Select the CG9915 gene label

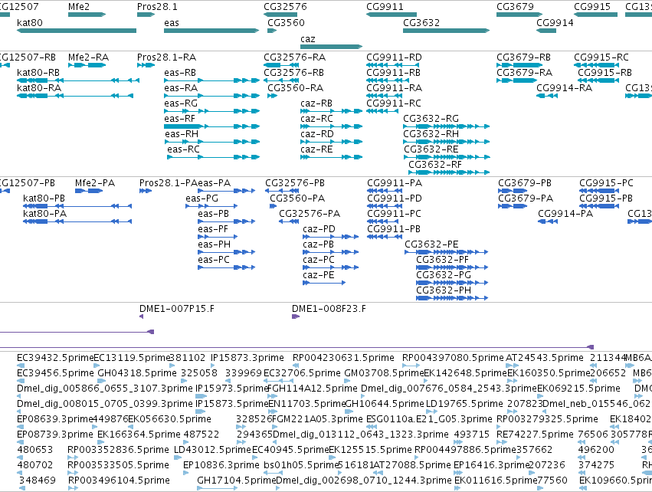(592, 7)
